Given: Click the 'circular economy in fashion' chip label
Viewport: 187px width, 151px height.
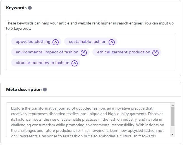Looking at the screenshot, I should 42,63.
